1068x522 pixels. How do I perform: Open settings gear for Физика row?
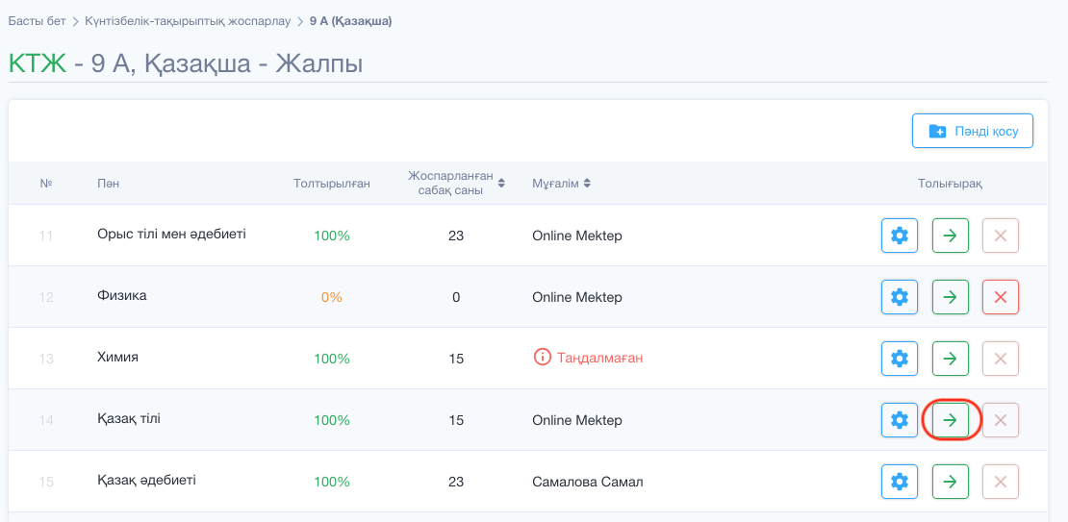pos(900,297)
